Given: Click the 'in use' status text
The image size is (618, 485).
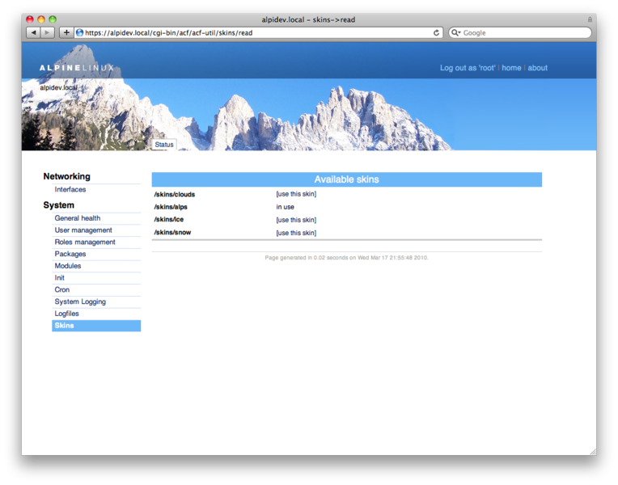Looking at the screenshot, I should click(285, 207).
